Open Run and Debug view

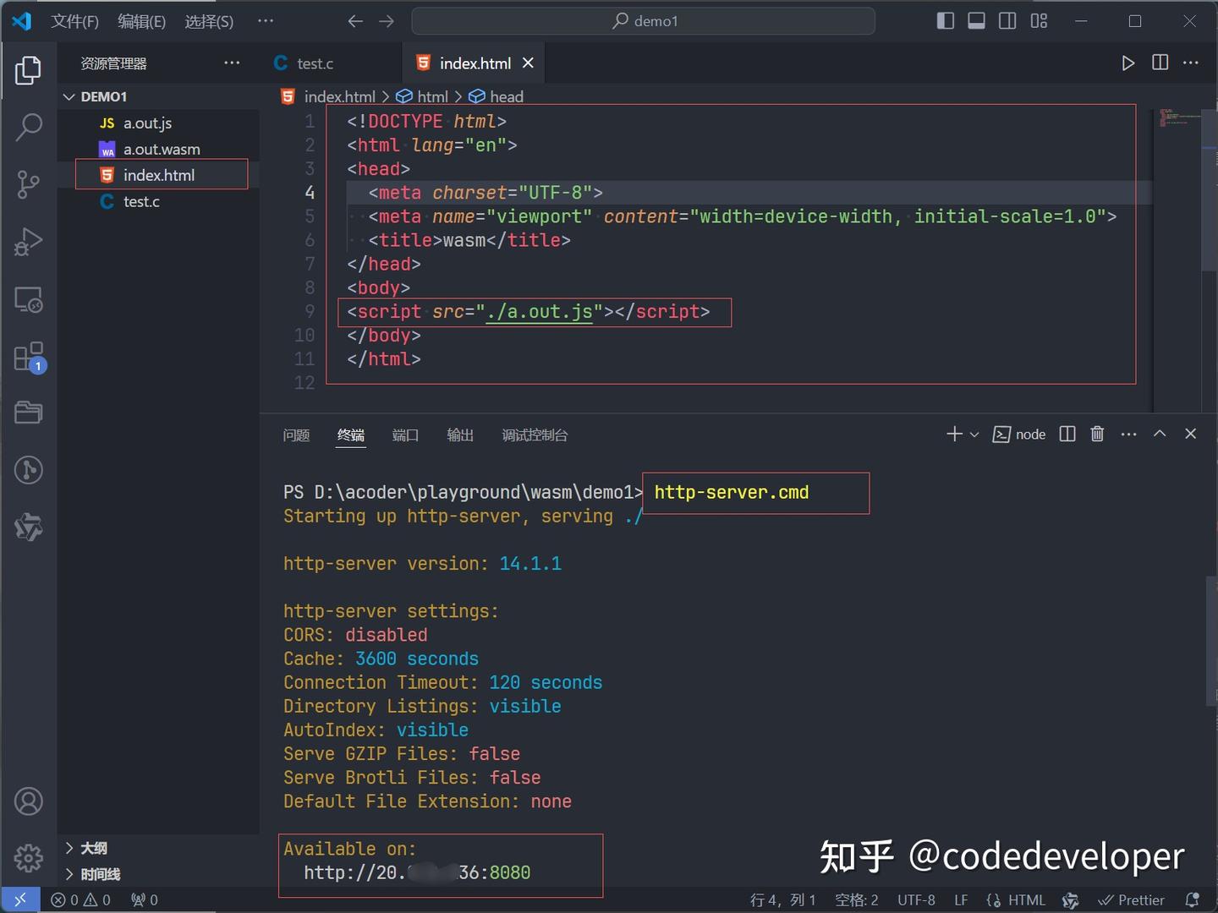(28, 242)
